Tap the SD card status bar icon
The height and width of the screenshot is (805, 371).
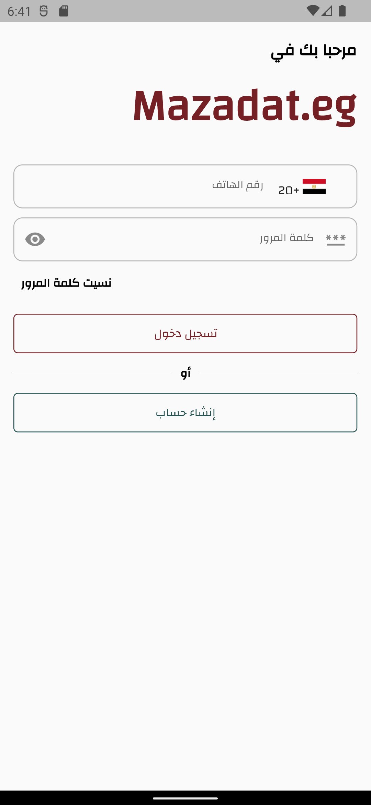pyautogui.click(x=64, y=11)
